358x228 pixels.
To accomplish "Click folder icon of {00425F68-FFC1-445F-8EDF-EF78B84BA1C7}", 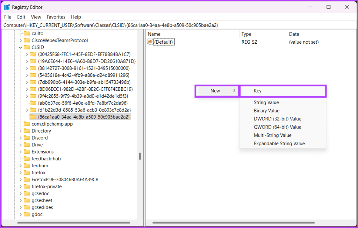I will click(x=33, y=54).
